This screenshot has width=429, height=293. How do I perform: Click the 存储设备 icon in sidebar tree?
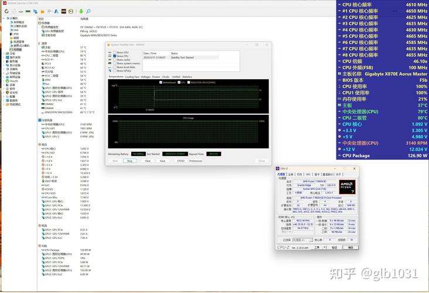pyautogui.click(x=8, y=73)
